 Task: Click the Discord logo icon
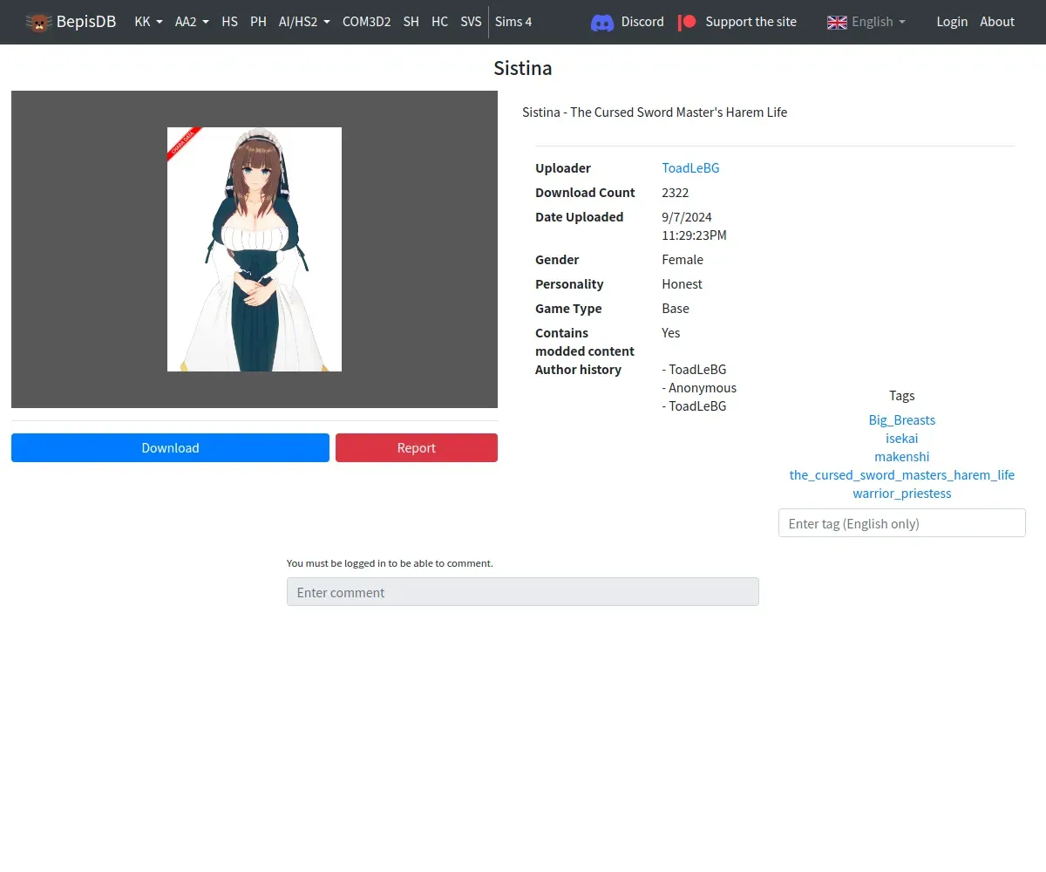pyautogui.click(x=602, y=22)
